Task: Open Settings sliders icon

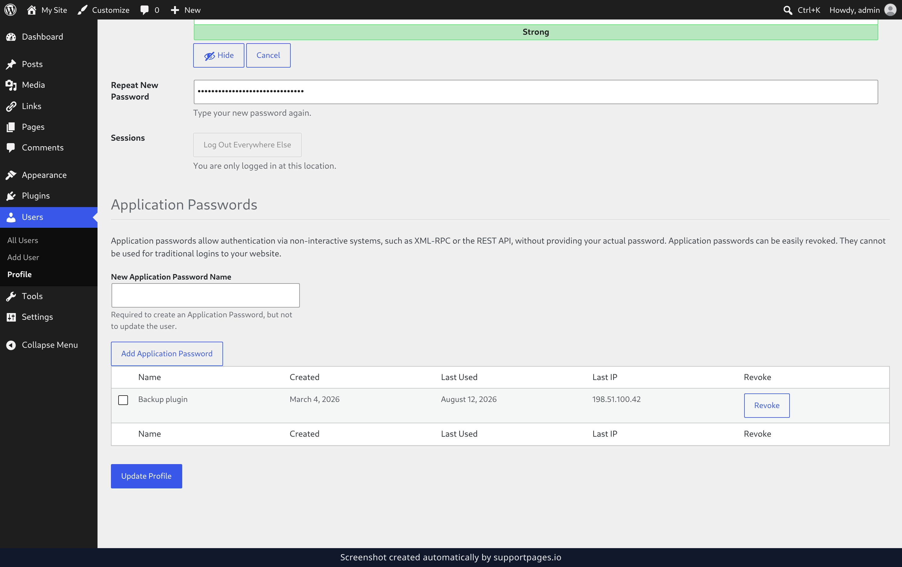Action: [11, 317]
